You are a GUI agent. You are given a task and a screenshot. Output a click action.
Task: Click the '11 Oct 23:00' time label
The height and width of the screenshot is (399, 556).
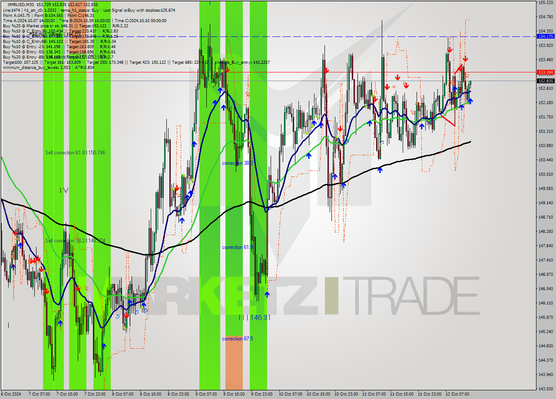(x=430, y=394)
